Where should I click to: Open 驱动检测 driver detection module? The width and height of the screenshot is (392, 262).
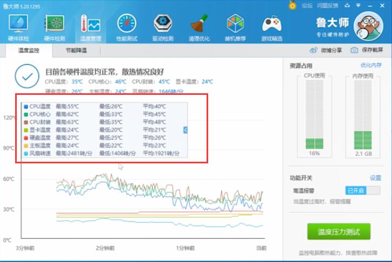point(163,27)
